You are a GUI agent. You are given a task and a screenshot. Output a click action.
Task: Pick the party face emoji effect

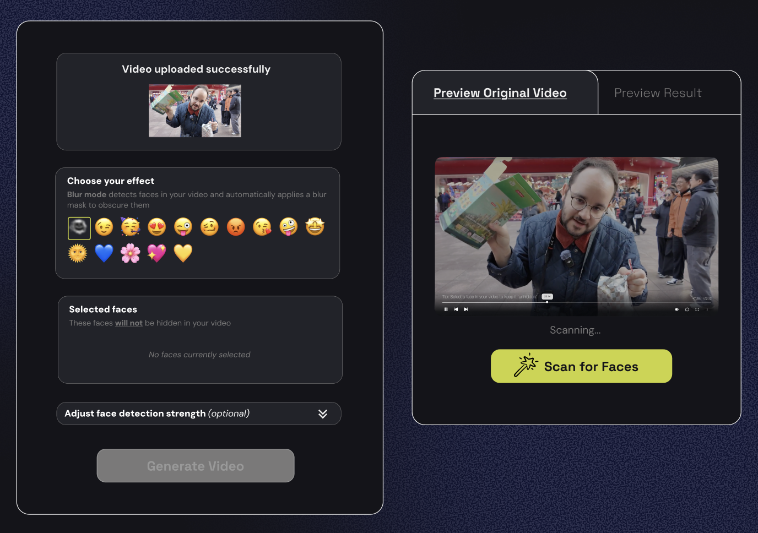pos(131,227)
